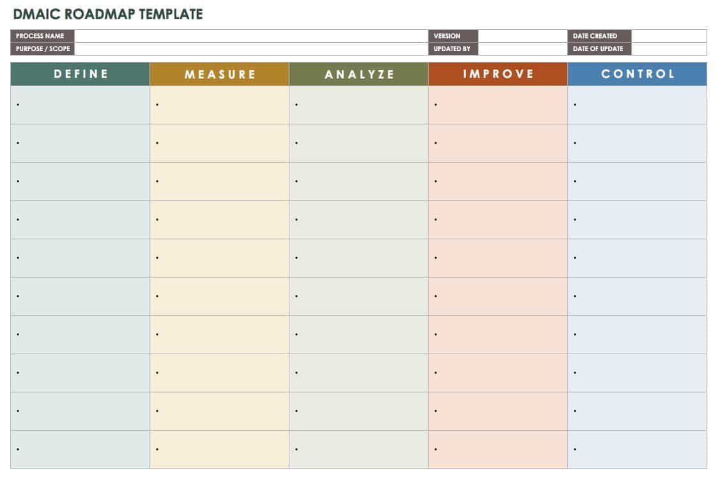The height and width of the screenshot is (485, 720).
Task: Click the Date Created input field
Action: coord(669,36)
